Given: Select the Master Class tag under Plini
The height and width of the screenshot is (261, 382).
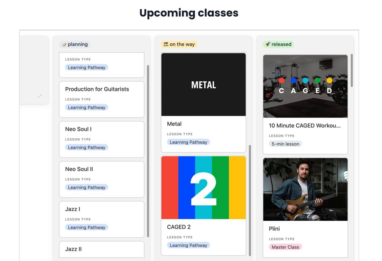Looking at the screenshot, I should [285, 247].
